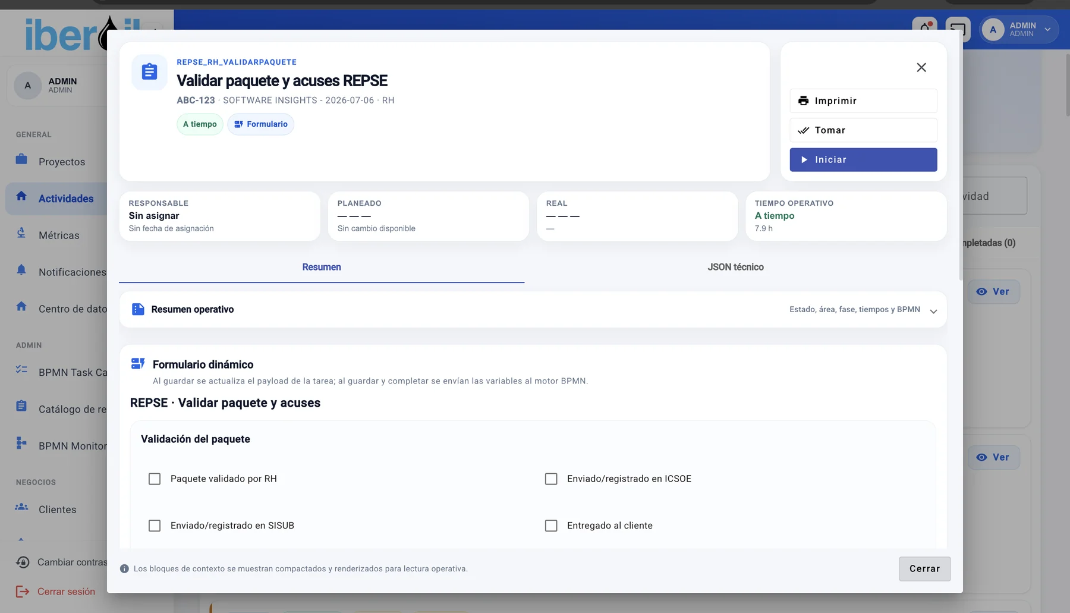Click the Clientes people icon
The image size is (1070, 613).
(21, 507)
